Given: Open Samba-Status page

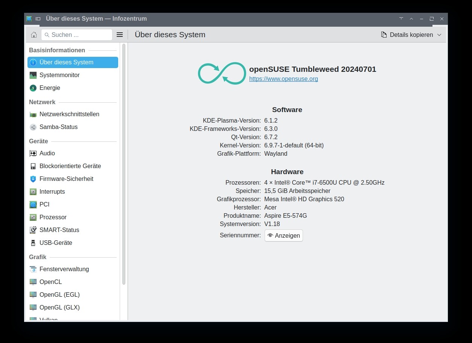Looking at the screenshot, I should [73, 127].
